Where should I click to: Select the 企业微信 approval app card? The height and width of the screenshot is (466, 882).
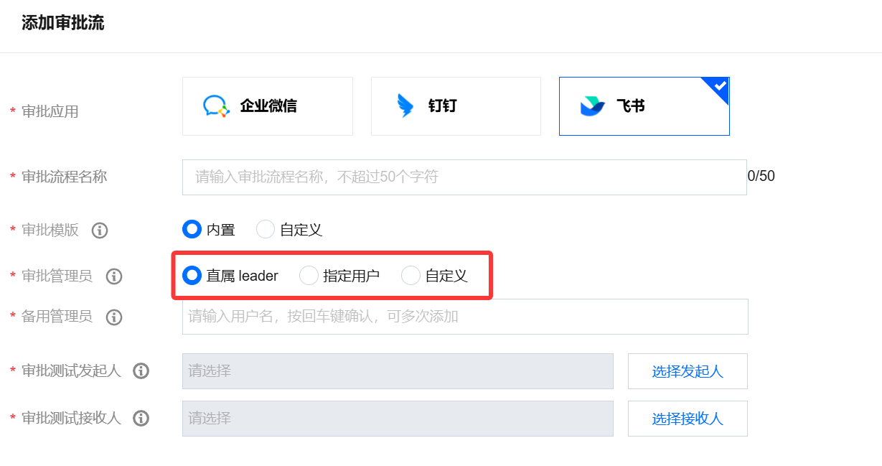268,106
